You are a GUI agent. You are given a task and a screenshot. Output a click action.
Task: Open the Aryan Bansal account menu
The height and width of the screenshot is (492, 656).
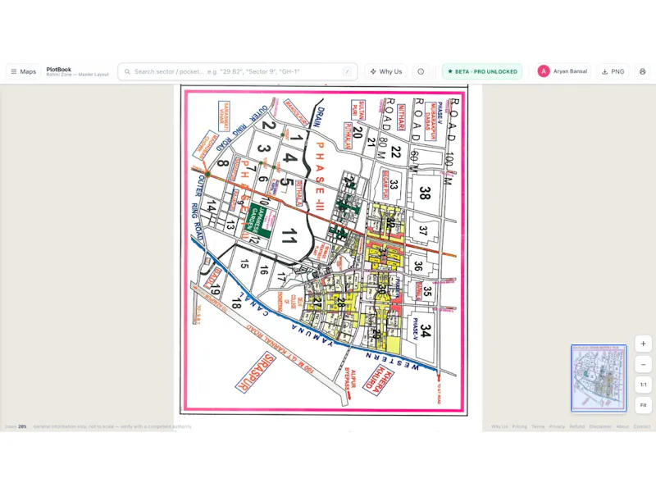[x=563, y=71]
